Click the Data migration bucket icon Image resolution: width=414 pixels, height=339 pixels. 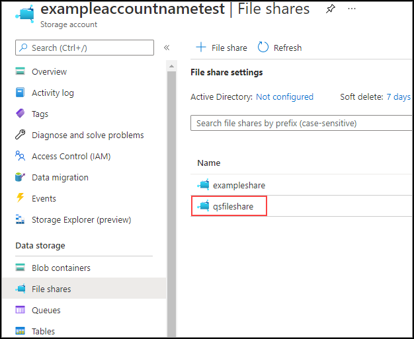coord(20,177)
